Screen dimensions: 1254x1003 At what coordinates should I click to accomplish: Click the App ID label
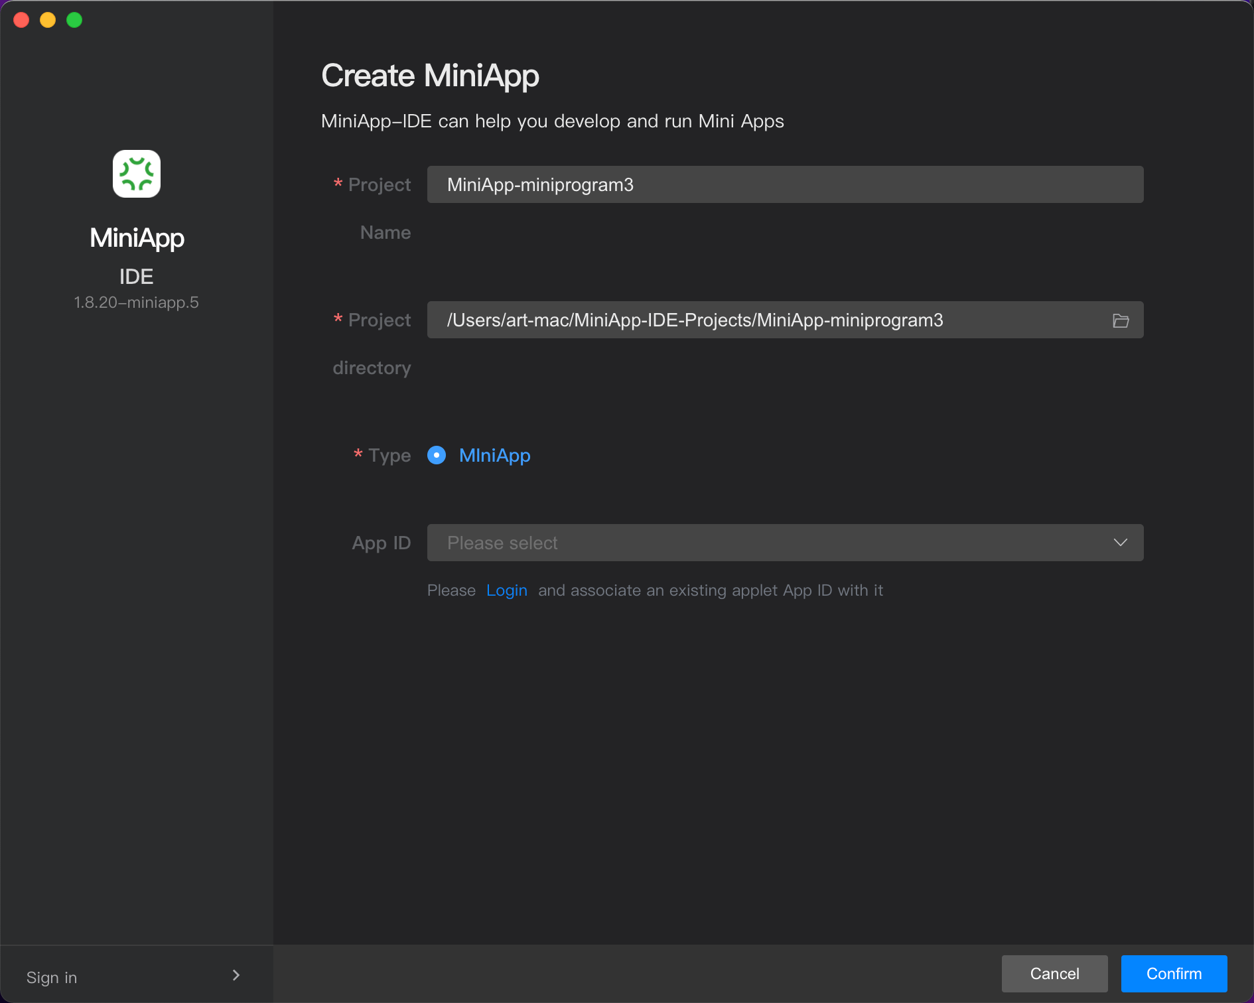point(382,543)
